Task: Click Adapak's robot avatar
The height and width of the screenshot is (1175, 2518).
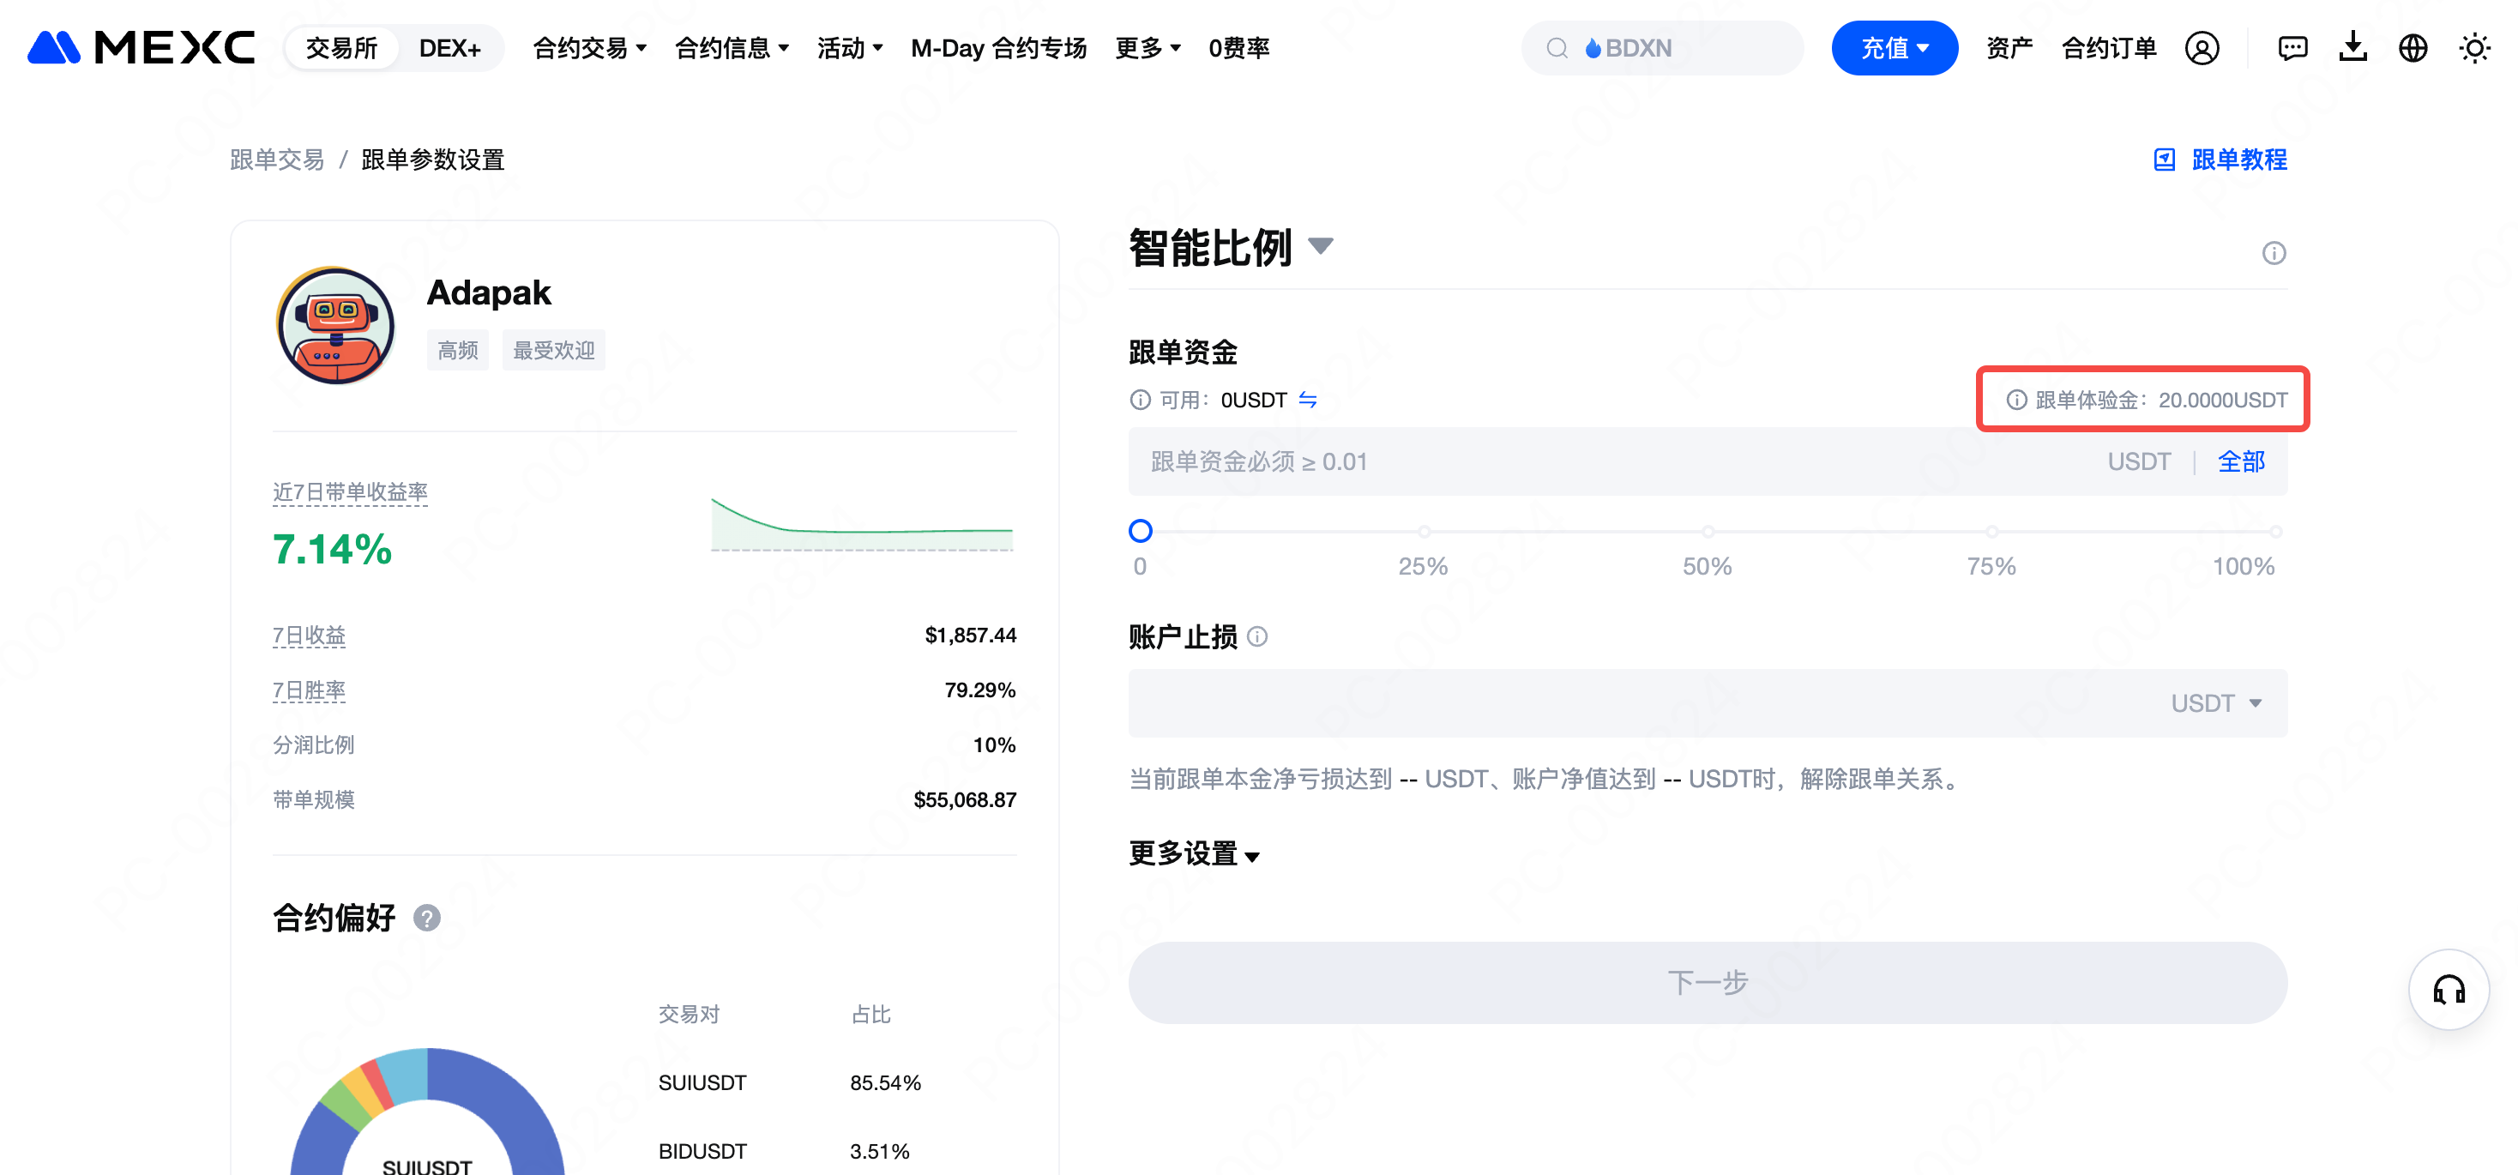Action: pyautogui.click(x=335, y=326)
